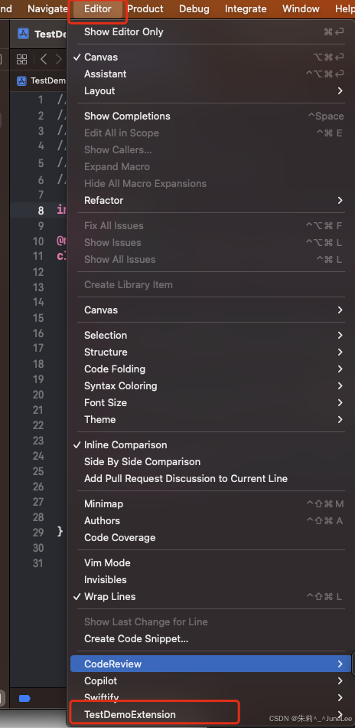The height and width of the screenshot is (728, 355).
Task: Click line number 8 in the gutter
Action: pyautogui.click(x=41, y=210)
